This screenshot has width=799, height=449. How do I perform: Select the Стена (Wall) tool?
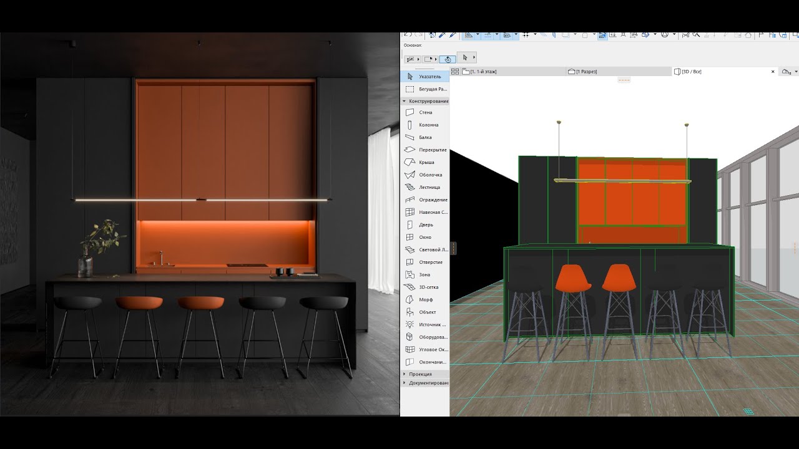[x=424, y=112]
